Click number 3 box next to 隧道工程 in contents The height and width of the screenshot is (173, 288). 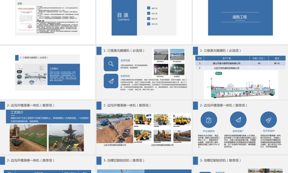(149, 18)
